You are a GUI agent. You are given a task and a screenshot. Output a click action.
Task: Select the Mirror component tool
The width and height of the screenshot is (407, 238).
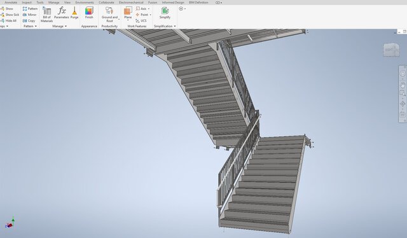[x=30, y=15]
